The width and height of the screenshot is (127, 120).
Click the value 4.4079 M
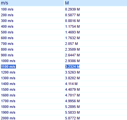(72, 89)
